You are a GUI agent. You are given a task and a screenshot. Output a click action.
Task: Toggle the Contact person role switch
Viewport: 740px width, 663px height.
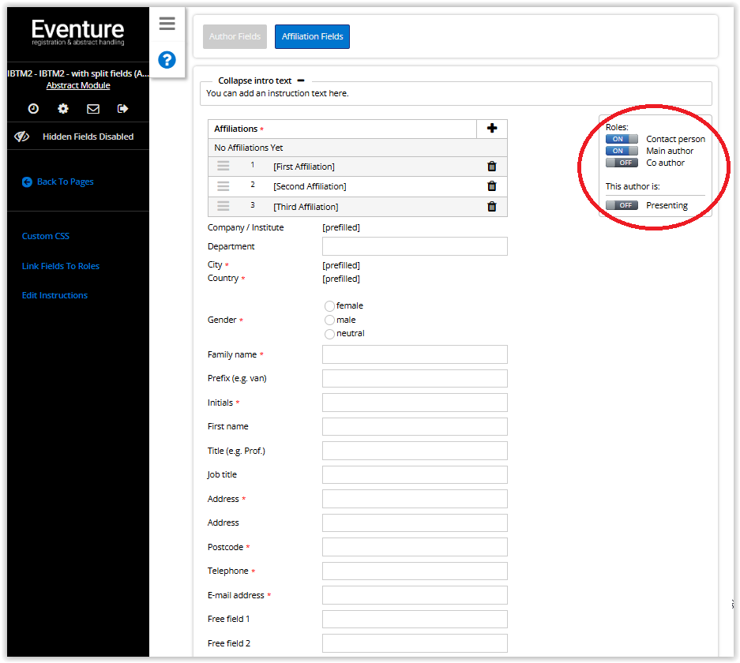[x=622, y=139]
